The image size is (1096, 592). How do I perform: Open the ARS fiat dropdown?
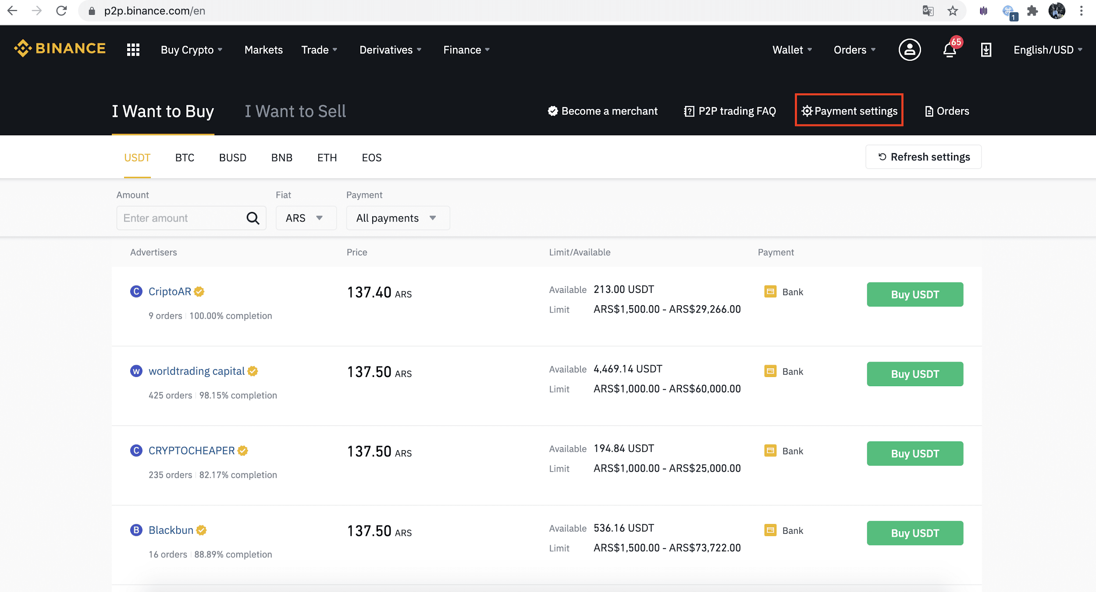[x=306, y=218]
